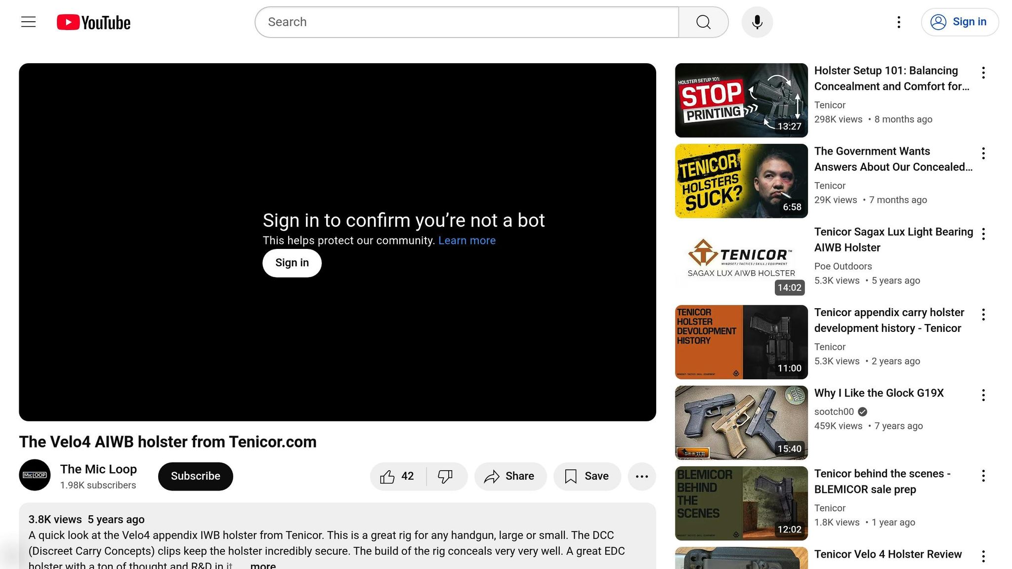Click video title The Velo4 AIWB holster
The image size is (1012, 569).
pos(168,442)
